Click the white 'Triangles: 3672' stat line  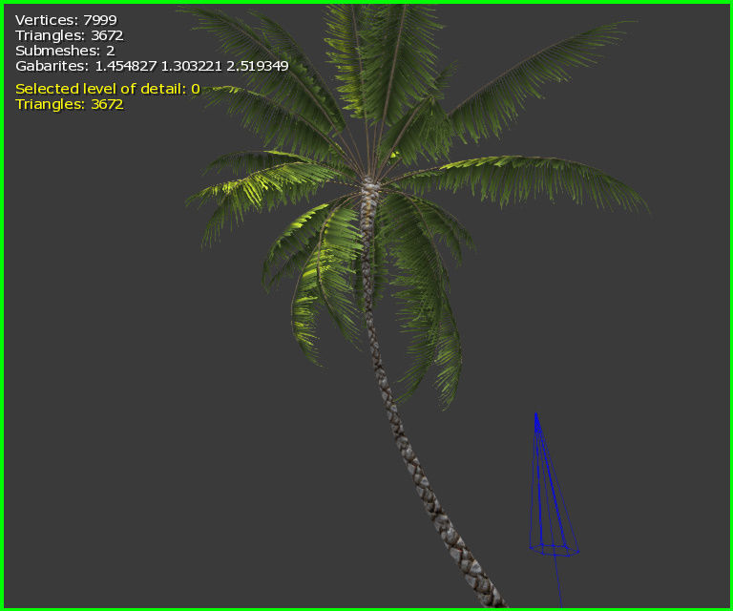pos(69,35)
